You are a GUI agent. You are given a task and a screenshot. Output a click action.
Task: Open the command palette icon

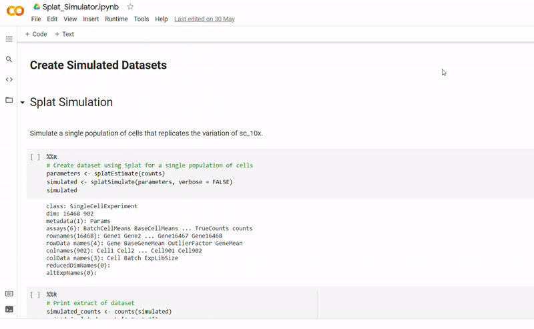pyautogui.click(x=9, y=294)
